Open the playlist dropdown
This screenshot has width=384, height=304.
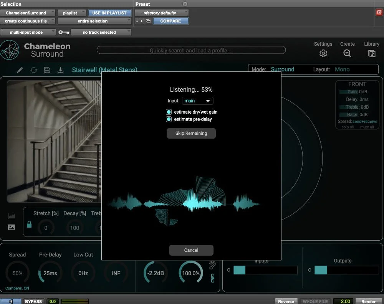click(72, 13)
